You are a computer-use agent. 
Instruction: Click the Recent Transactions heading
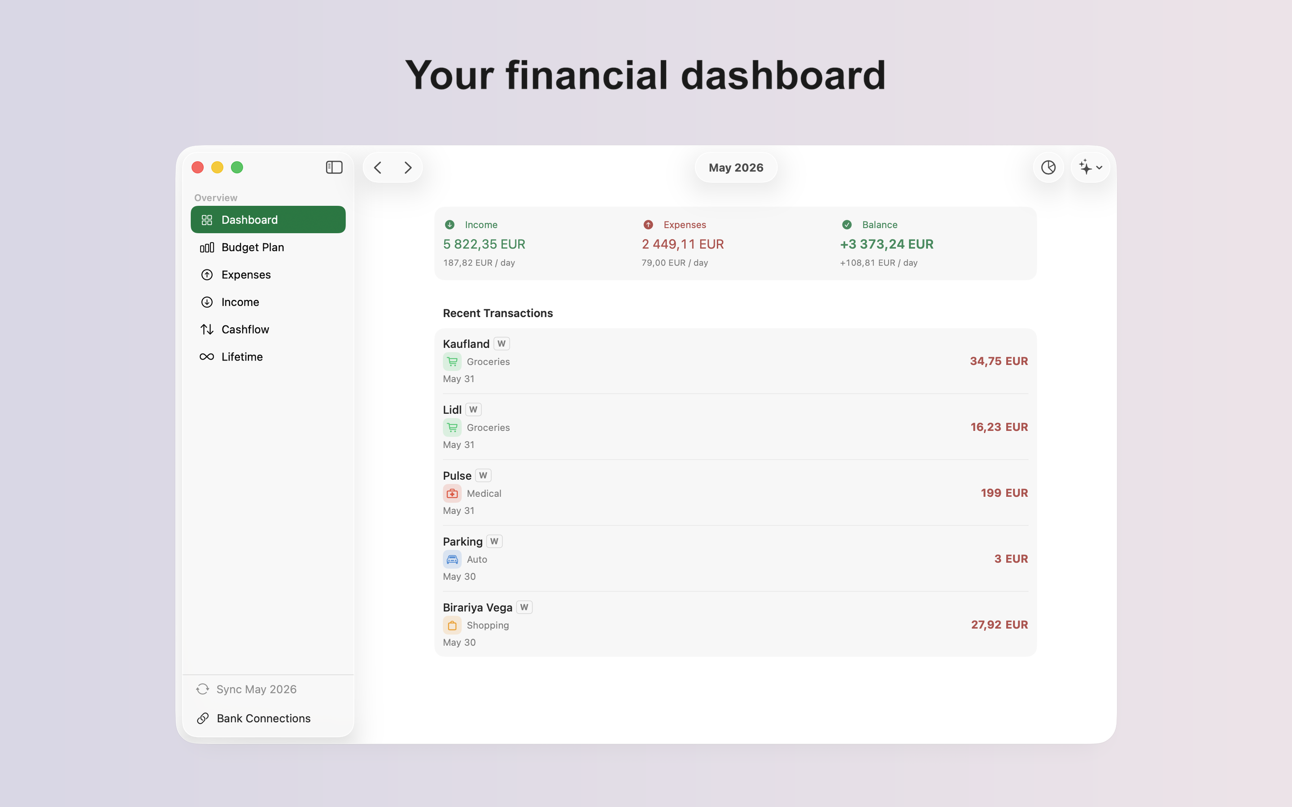point(498,313)
